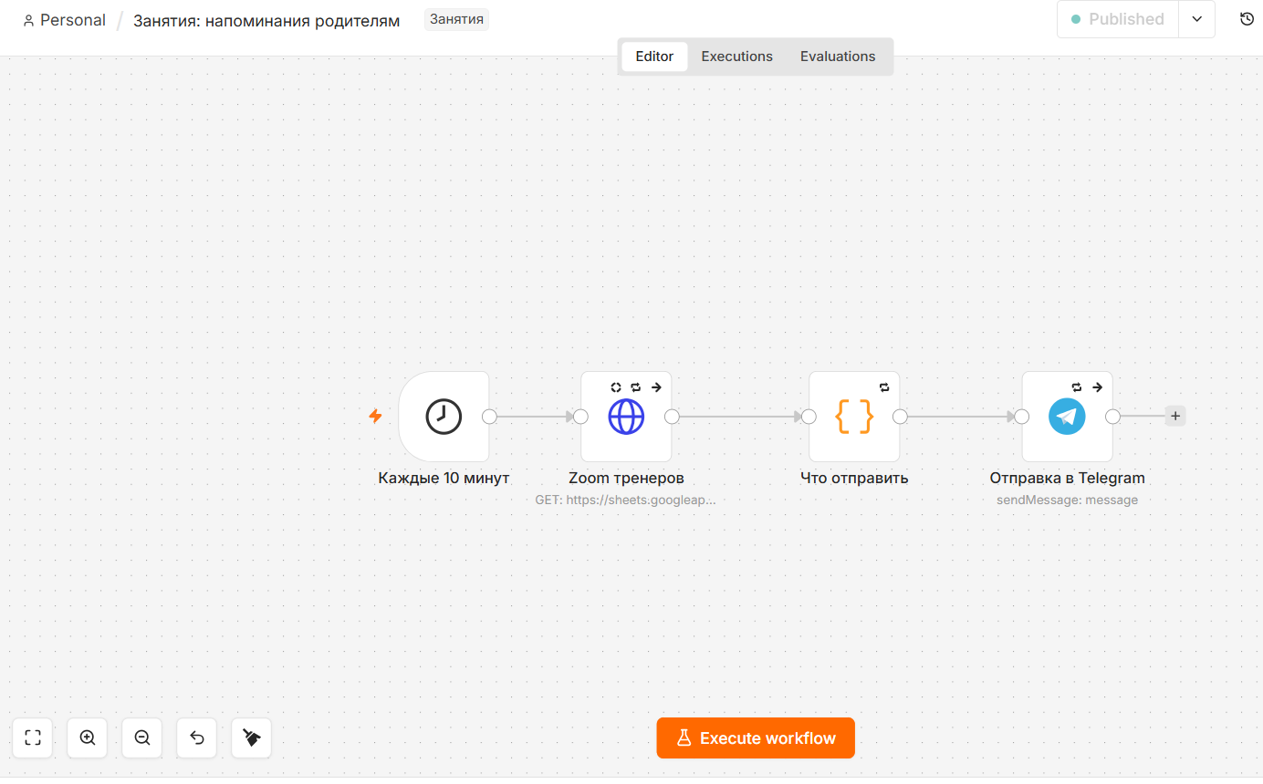Click the retry-on-fail icon on Zoom тренеров
Screen dimensions: 1263x784
(636, 387)
